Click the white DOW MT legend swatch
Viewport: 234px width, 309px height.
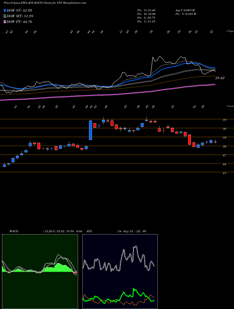5,16
